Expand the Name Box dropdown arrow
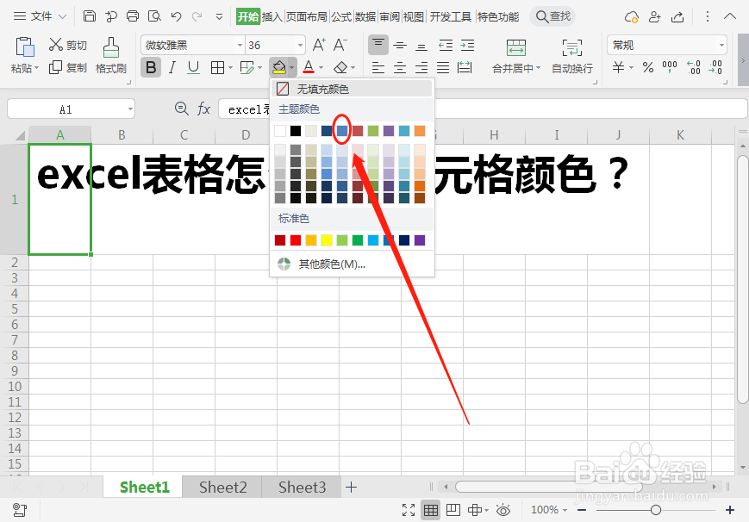The width and height of the screenshot is (749, 522). (130, 109)
